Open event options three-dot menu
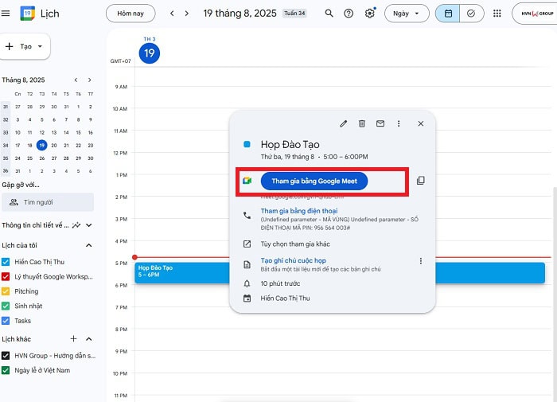The width and height of the screenshot is (557, 402). coord(399,123)
